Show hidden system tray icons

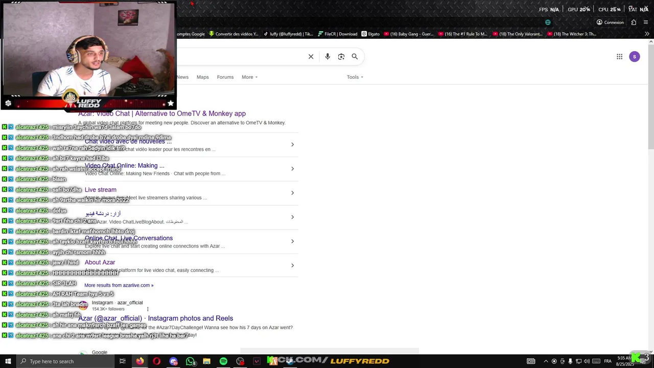[x=546, y=361]
